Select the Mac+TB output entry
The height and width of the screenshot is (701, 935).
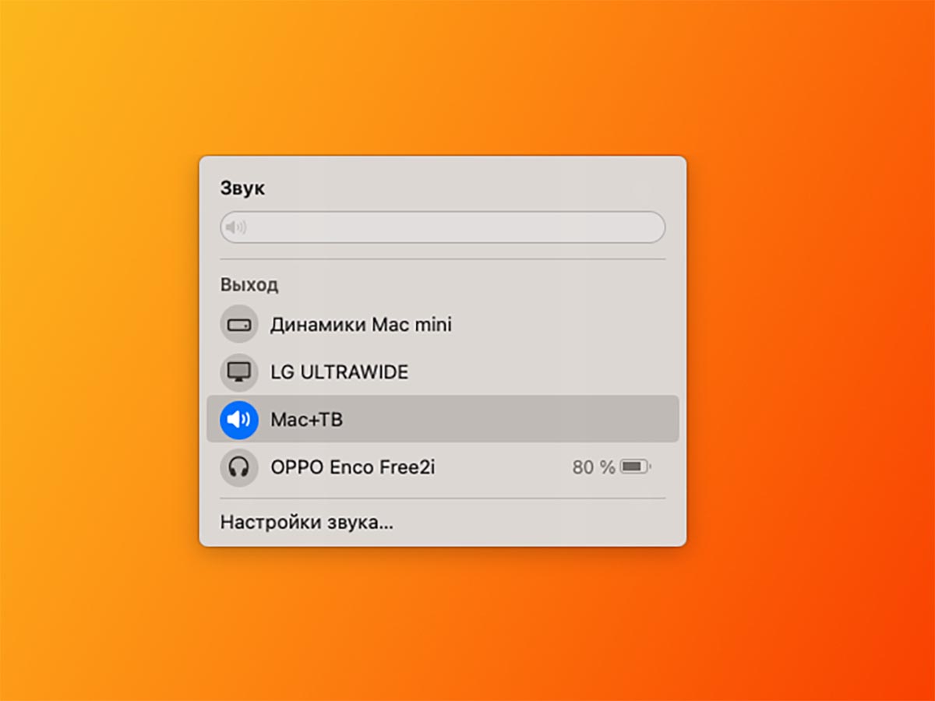point(443,419)
